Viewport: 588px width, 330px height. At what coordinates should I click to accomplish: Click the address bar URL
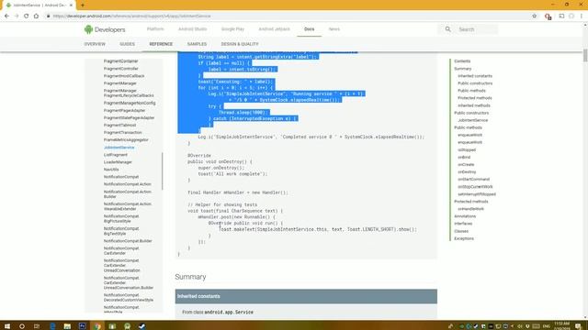[x=131, y=16]
